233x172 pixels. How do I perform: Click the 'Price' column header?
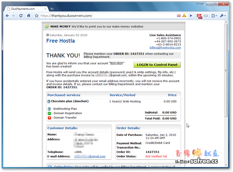click(x=172, y=95)
